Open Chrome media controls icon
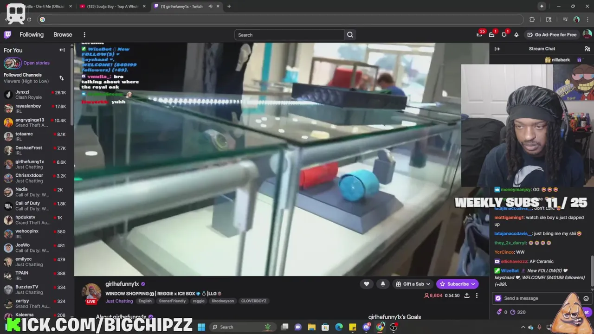 [x=565, y=19]
